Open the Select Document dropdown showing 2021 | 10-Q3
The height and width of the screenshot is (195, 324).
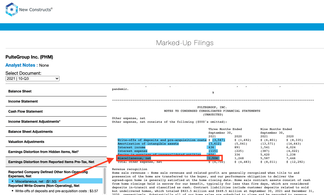33,78
